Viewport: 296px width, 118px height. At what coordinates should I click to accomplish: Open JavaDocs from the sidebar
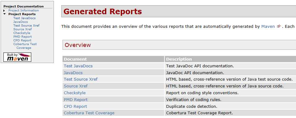point(20,22)
